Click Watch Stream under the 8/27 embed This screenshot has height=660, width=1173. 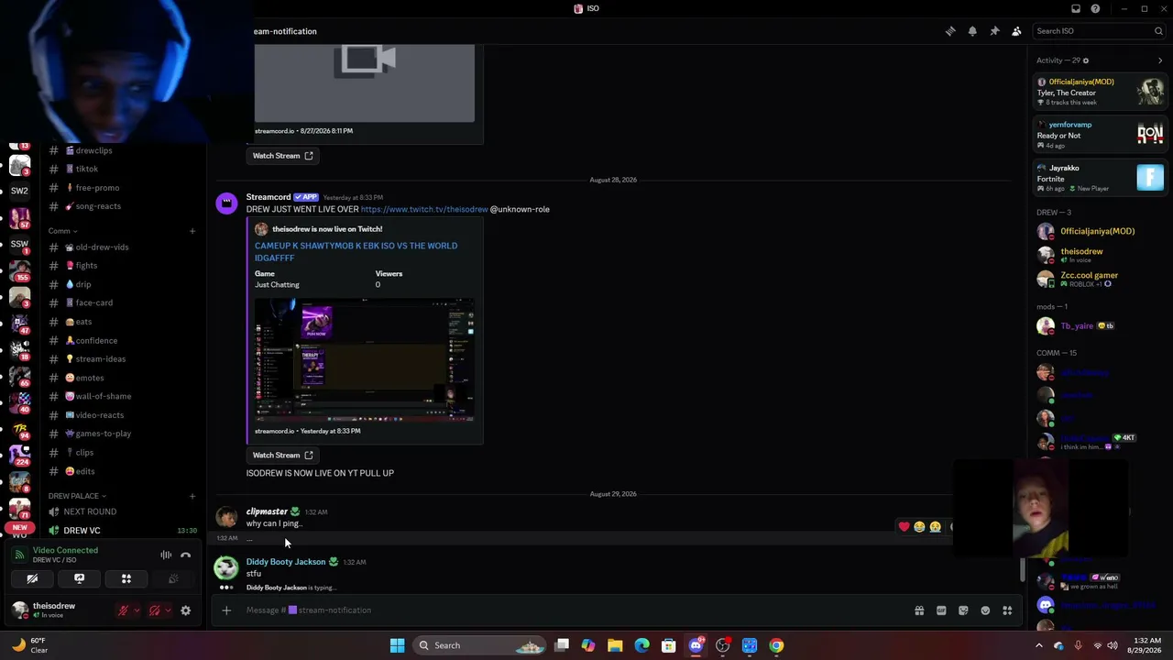point(282,156)
